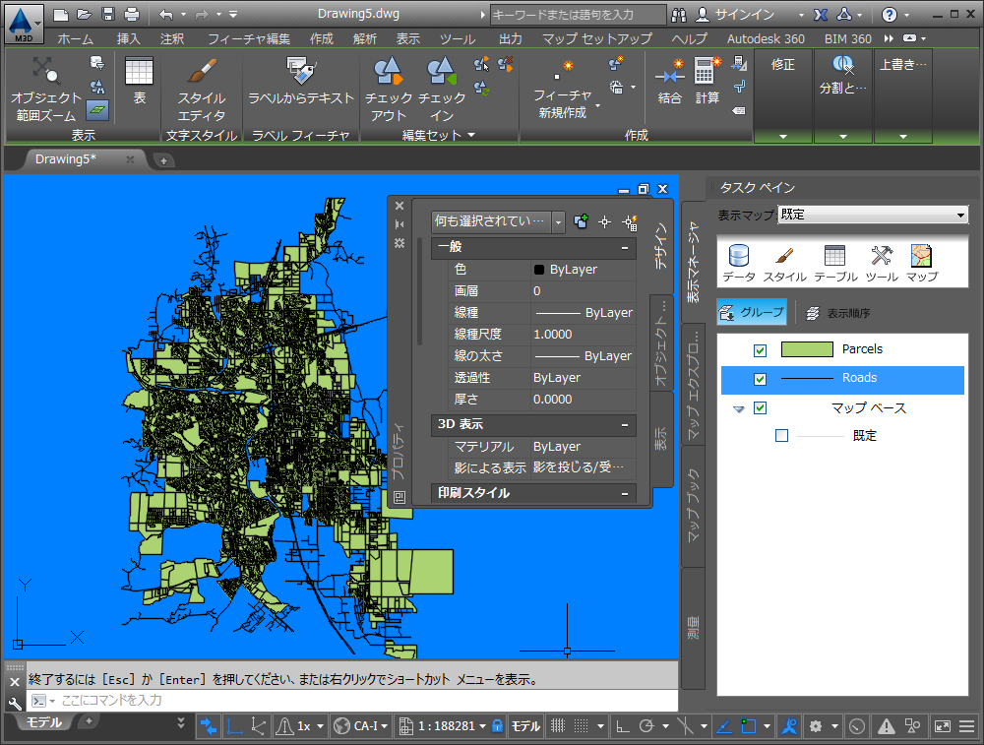The width and height of the screenshot is (984, 745).
Task: Click the Check Out (チェックアウト) icon
Action: click(x=388, y=72)
